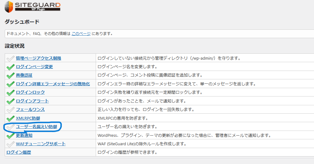Open 画像認証 settings link
The image size is (314, 164).
click(24, 75)
